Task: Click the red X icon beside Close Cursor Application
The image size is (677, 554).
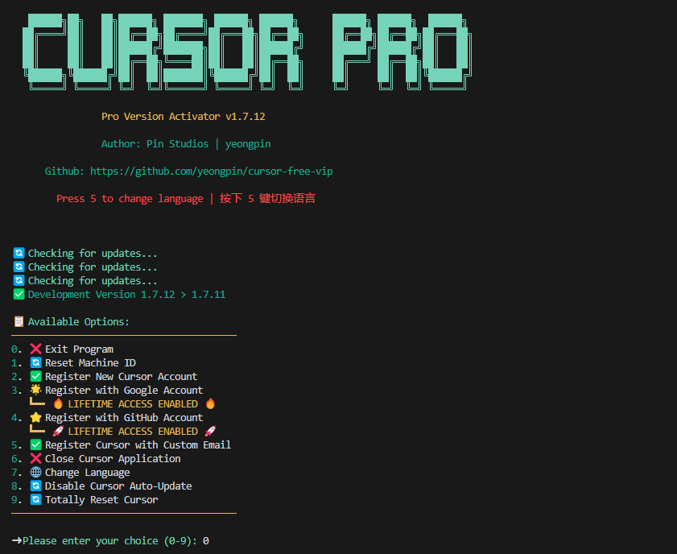Action: 35,459
